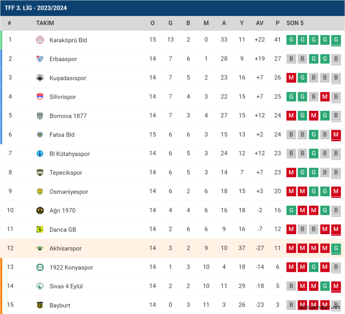Click the Bayburt team badge

pos(40,305)
